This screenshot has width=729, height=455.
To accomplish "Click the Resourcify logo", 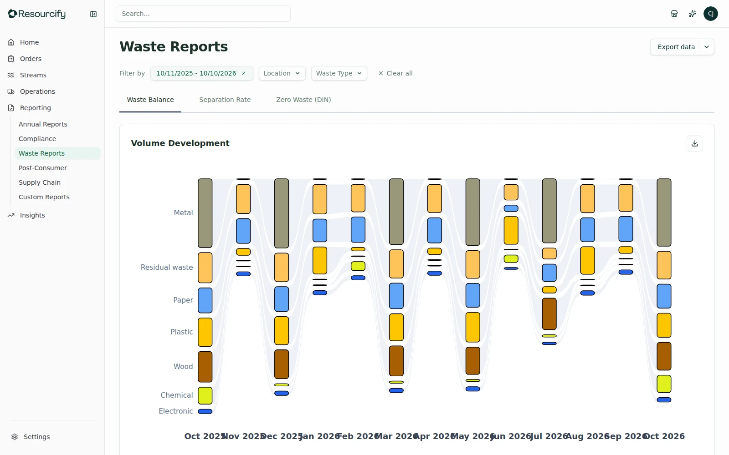I will click(x=37, y=14).
